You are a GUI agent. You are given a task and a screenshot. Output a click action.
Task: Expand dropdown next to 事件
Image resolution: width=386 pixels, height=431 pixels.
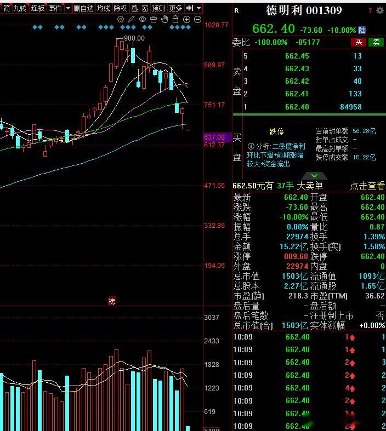(68, 9)
